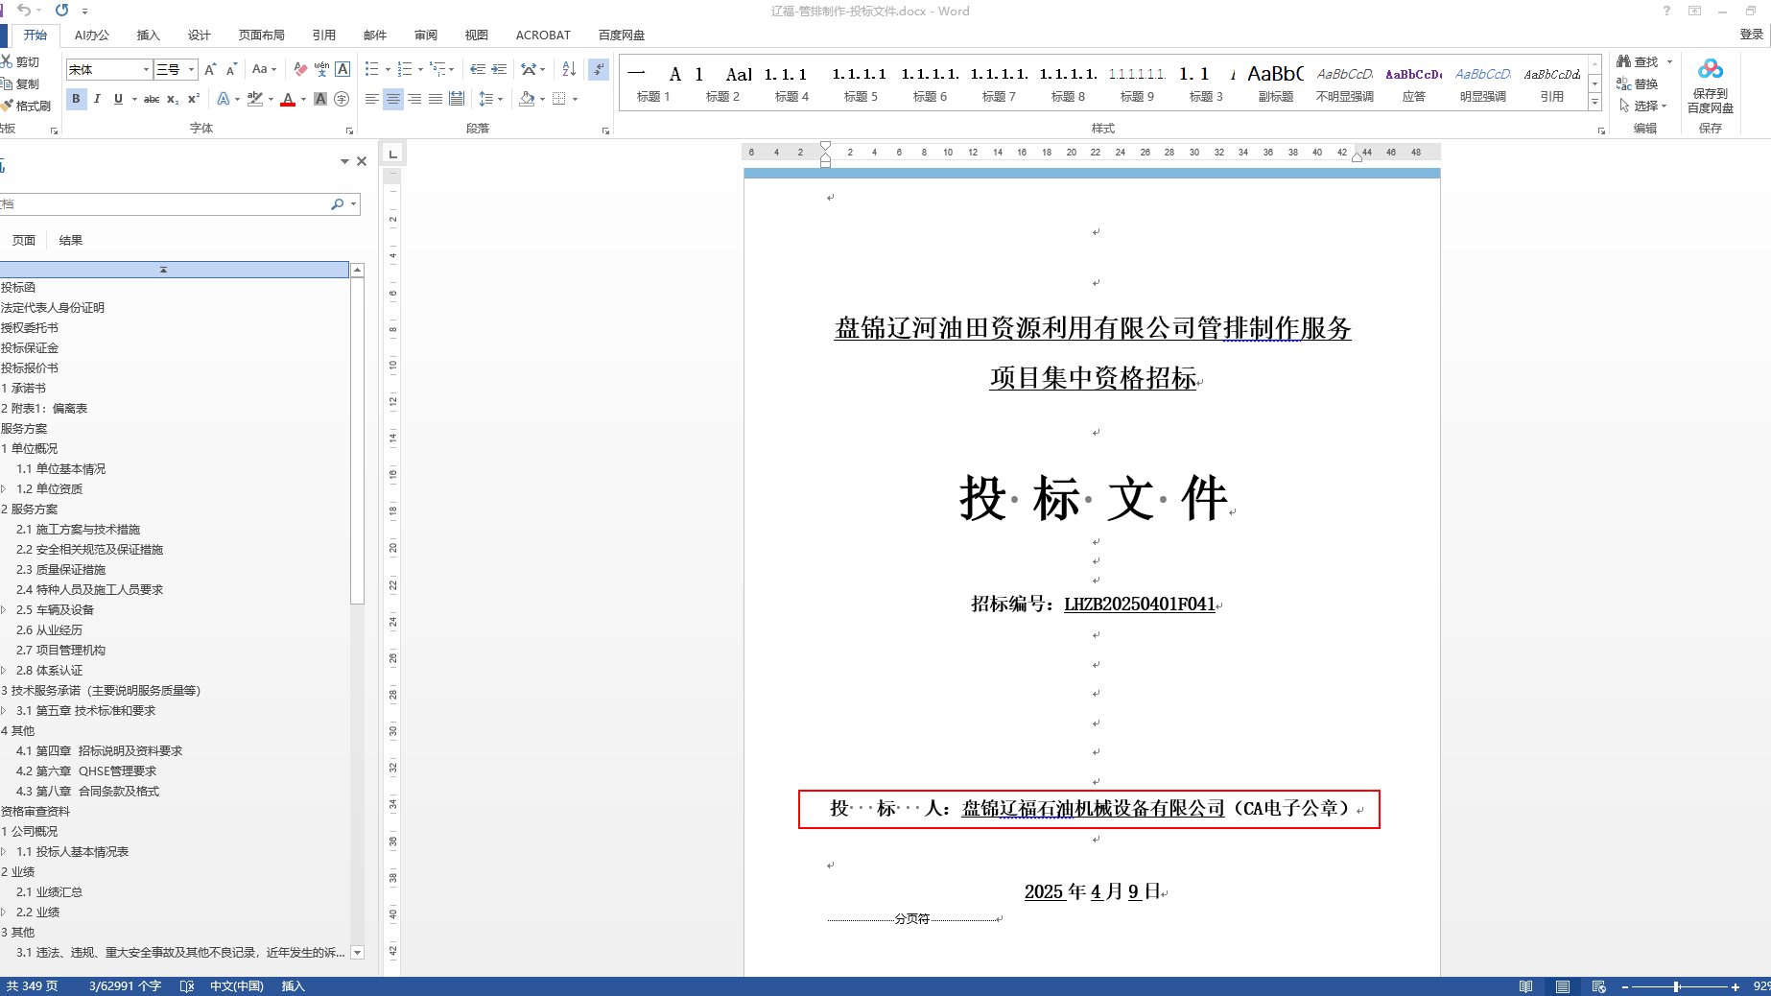Viewport: 1771px width, 996px height.
Task: Click the Asian layout icon
Action: pyautogui.click(x=529, y=69)
